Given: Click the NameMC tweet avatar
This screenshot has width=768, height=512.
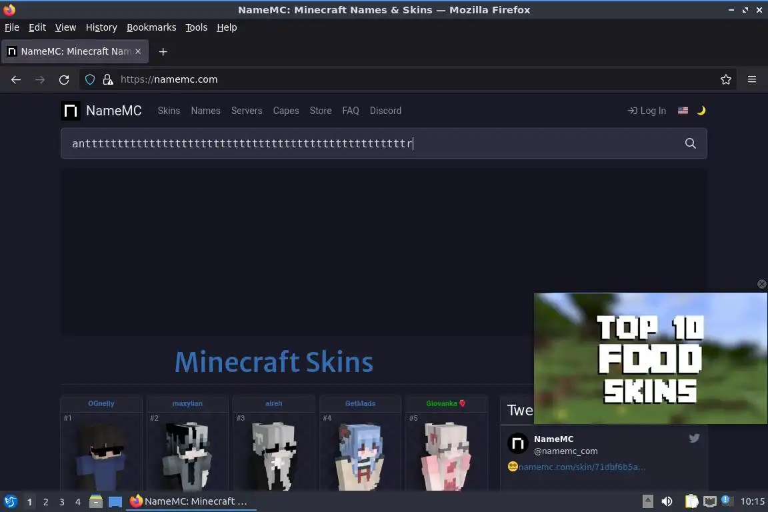Looking at the screenshot, I should coord(518,444).
